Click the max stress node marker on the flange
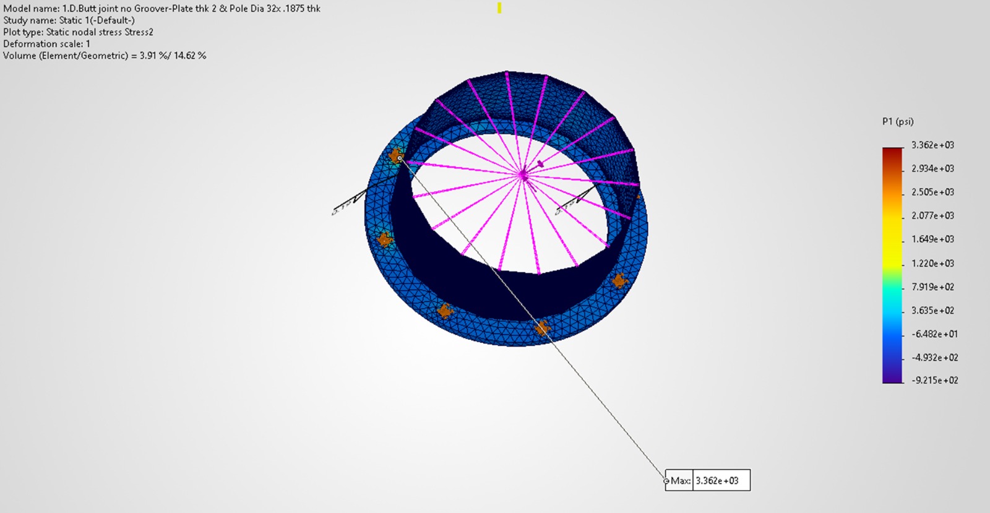The width and height of the screenshot is (990, 513). click(x=400, y=158)
